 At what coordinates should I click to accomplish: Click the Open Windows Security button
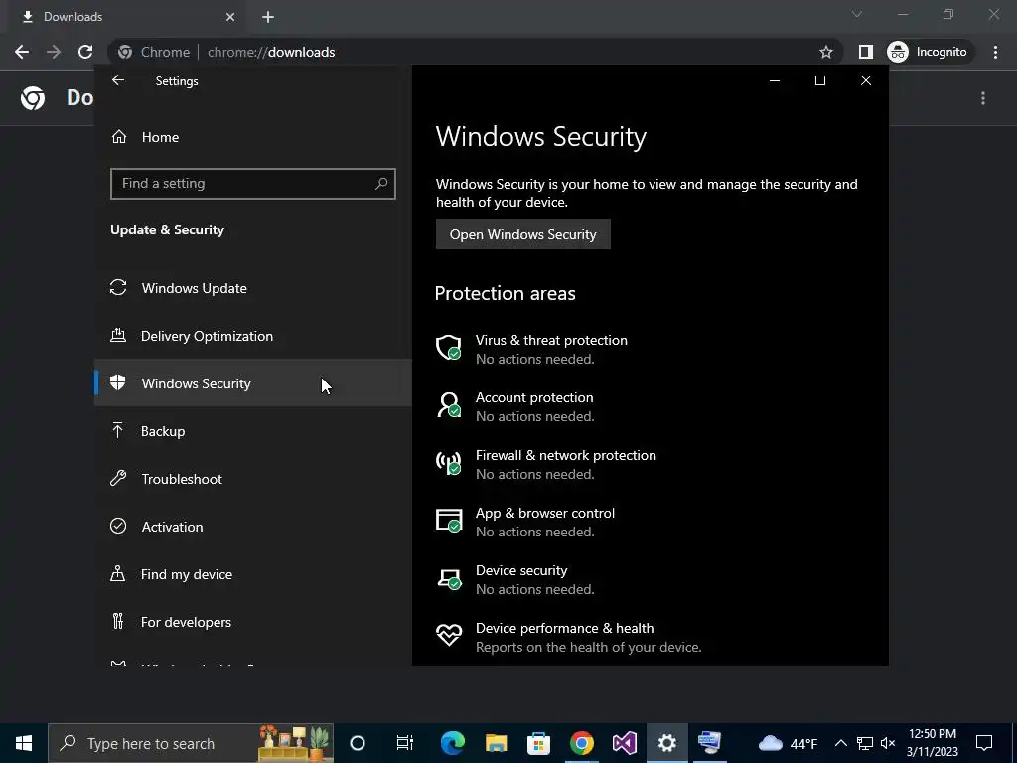click(x=522, y=234)
